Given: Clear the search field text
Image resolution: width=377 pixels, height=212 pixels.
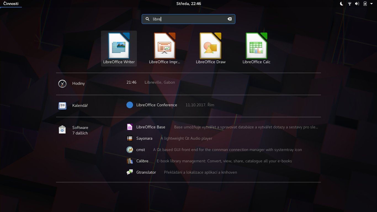Looking at the screenshot, I should (x=229, y=19).
